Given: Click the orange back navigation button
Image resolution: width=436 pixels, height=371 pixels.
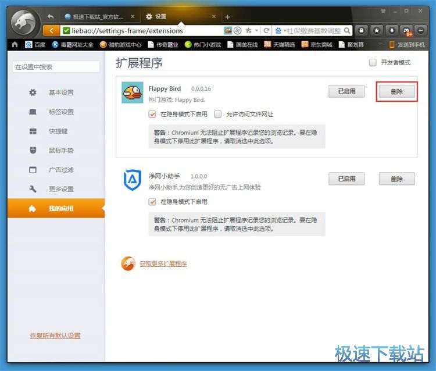Looking at the screenshot, I should point(51,31).
